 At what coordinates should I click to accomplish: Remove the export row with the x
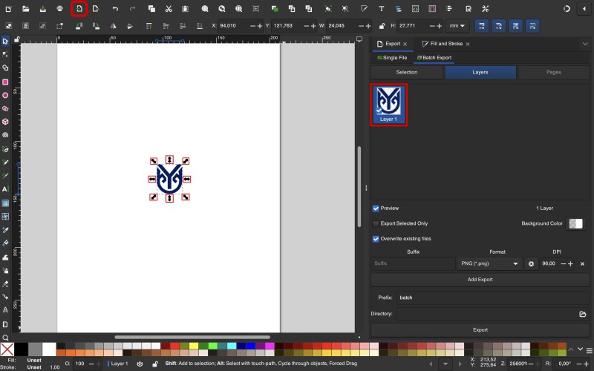pyautogui.click(x=582, y=263)
